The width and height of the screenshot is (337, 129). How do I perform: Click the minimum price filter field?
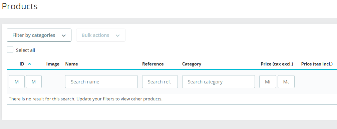pos(268,82)
